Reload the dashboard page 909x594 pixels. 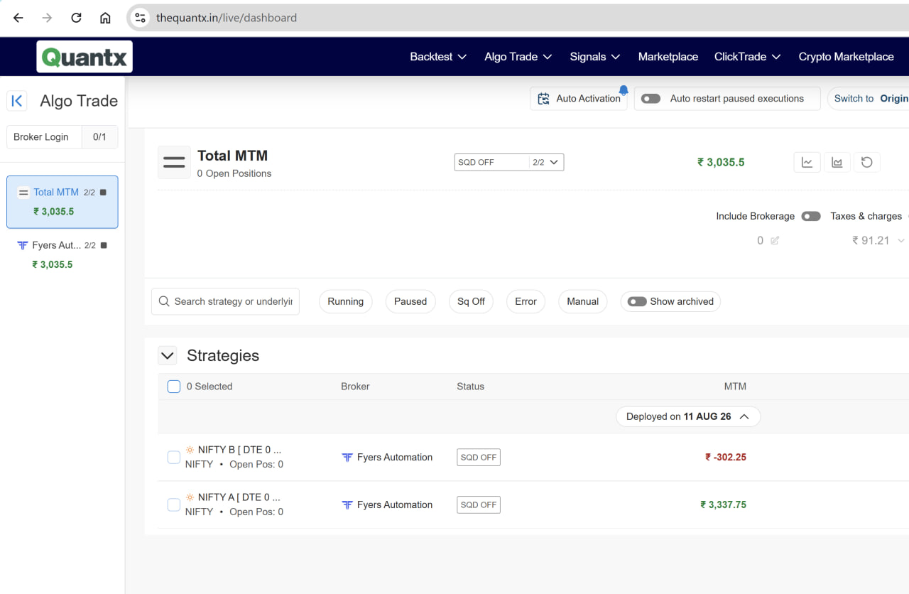[76, 18]
